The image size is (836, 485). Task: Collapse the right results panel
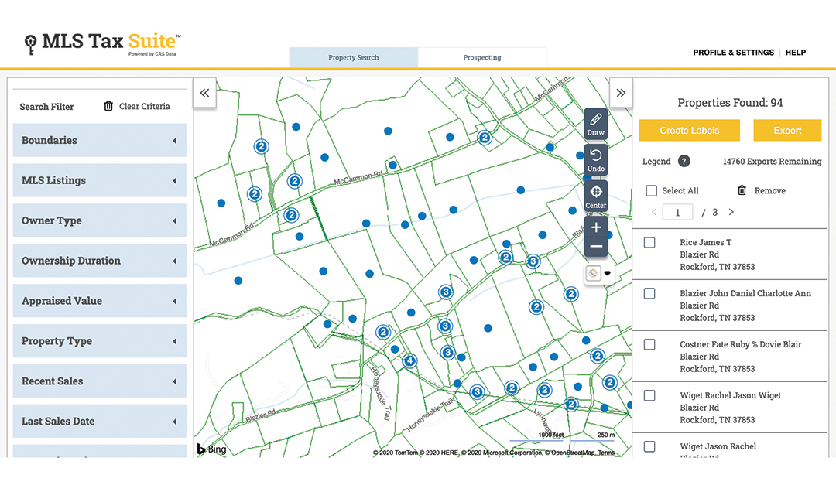[621, 93]
